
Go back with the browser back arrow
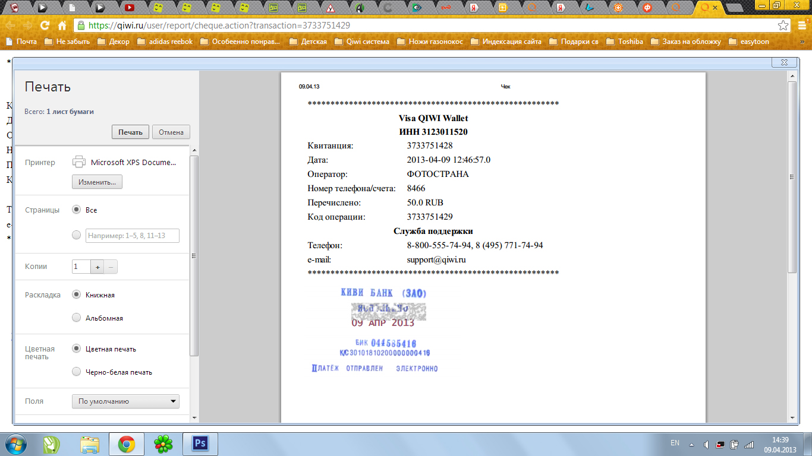tap(11, 26)
